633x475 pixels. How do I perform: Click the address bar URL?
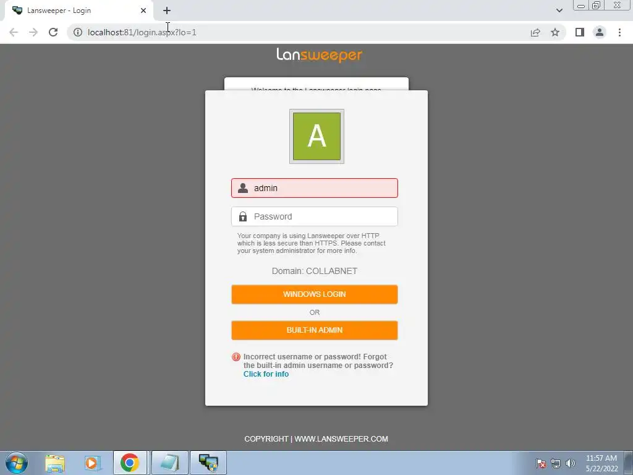pyautogui.click(x=142, y=32)
